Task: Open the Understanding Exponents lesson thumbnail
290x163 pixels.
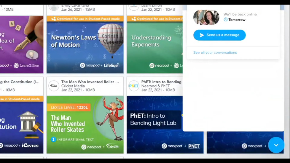Action: [x=154, y=44]
